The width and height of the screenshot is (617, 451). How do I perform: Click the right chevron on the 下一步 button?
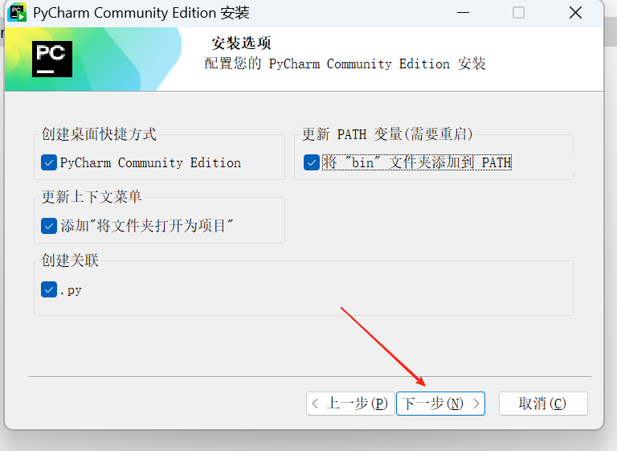coord(476,404)
